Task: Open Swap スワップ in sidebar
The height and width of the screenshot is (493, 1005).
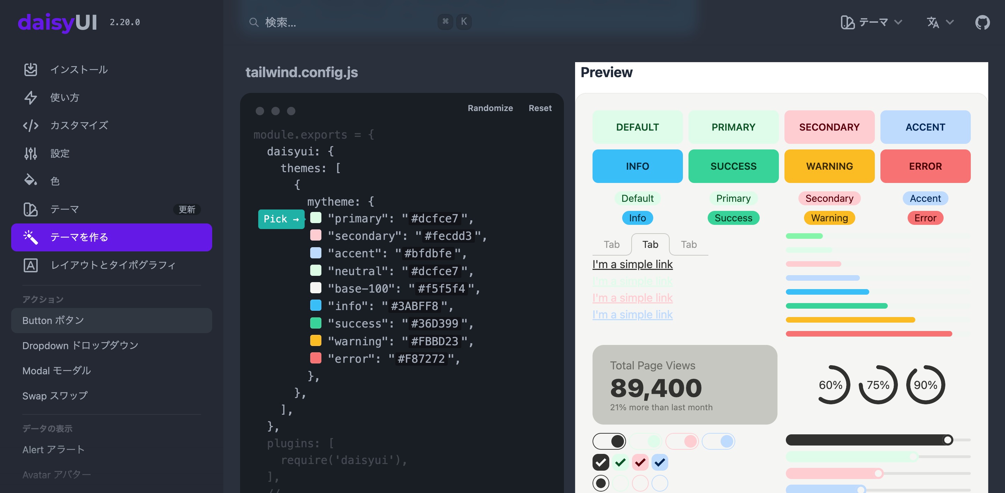Action: [112, 396]
